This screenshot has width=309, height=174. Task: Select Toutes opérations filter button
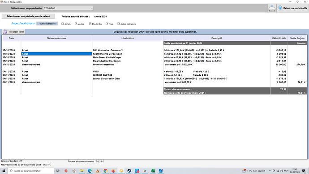point(47,24)
